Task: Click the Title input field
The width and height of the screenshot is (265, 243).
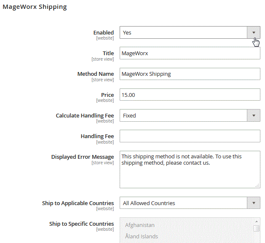Action: tap(190, 53)
